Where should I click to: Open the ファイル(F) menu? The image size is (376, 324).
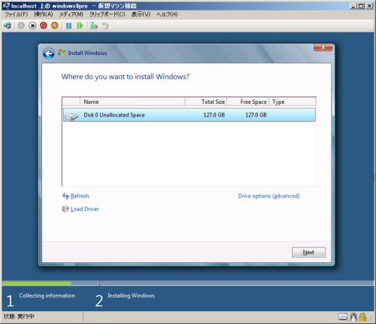pyautogui.click(x=17, y=14)
